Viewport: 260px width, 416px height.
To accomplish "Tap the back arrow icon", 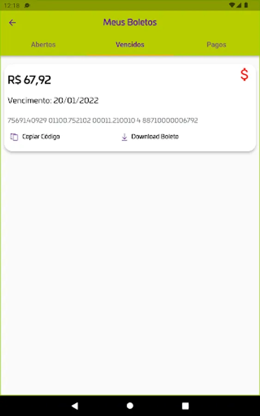I will (12, 23).
